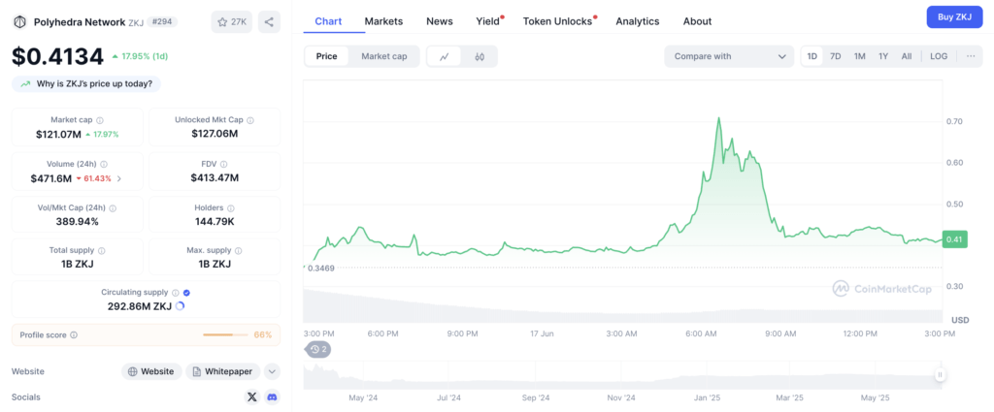This screenshot has width=994, height=412.
Task: Click the 389.94% Vol/Mkt Cap value
Action: [77, 221]
